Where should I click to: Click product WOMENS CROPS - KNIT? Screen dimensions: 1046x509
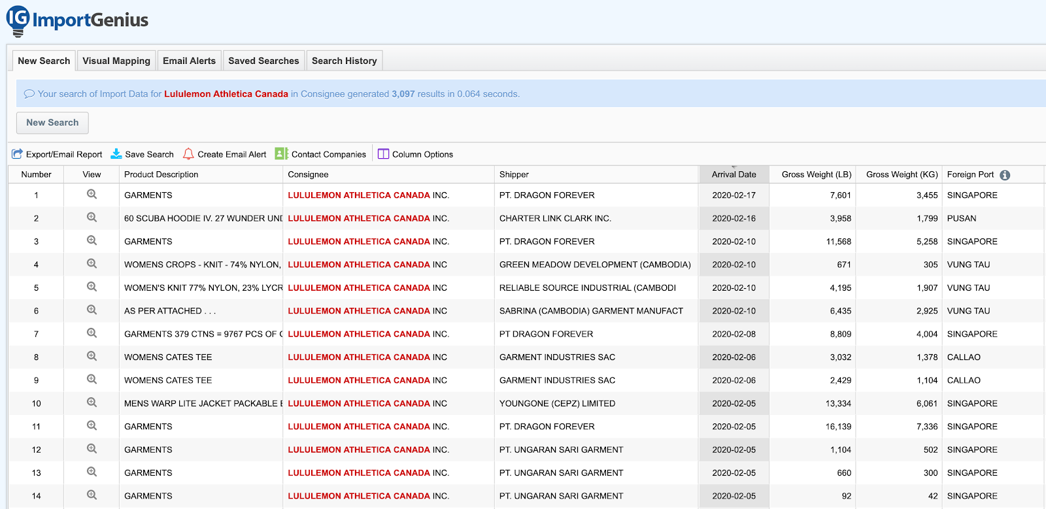tap(203, 265)
